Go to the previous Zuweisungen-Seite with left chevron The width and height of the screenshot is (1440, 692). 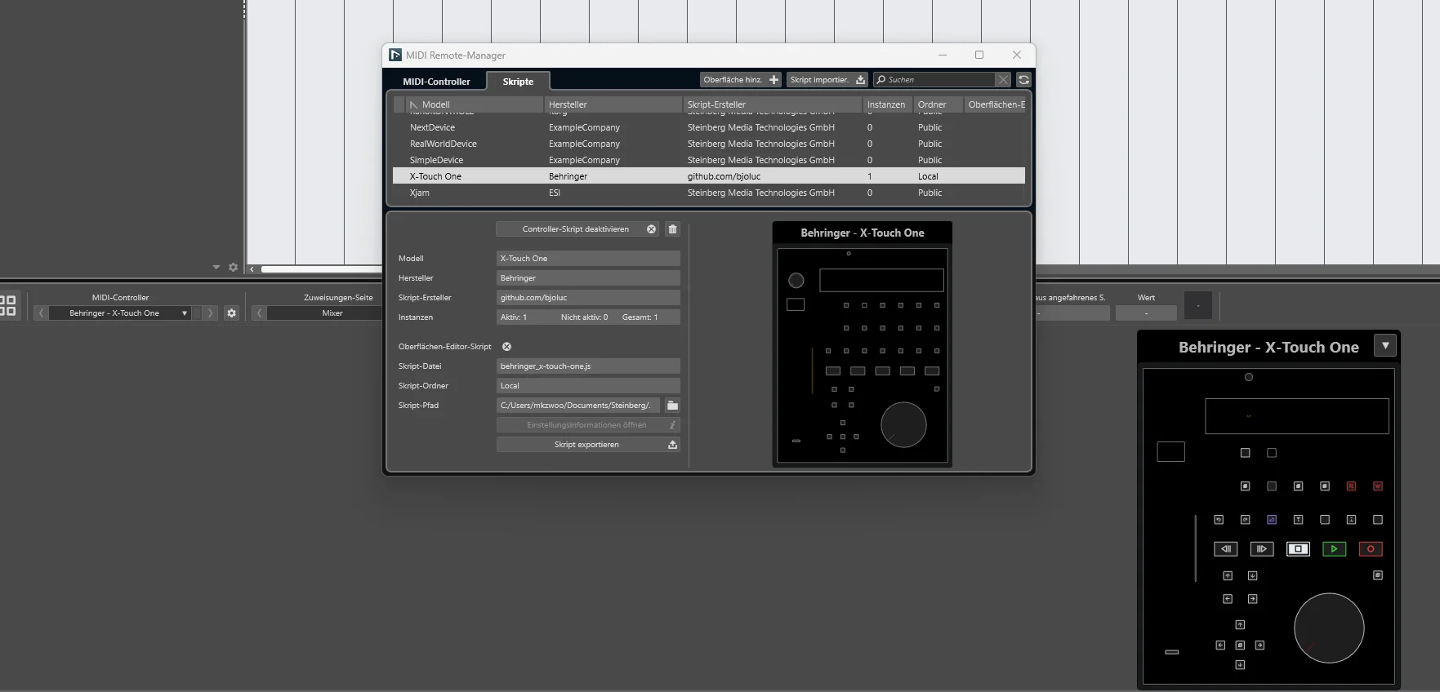click(x=259, y=313)
